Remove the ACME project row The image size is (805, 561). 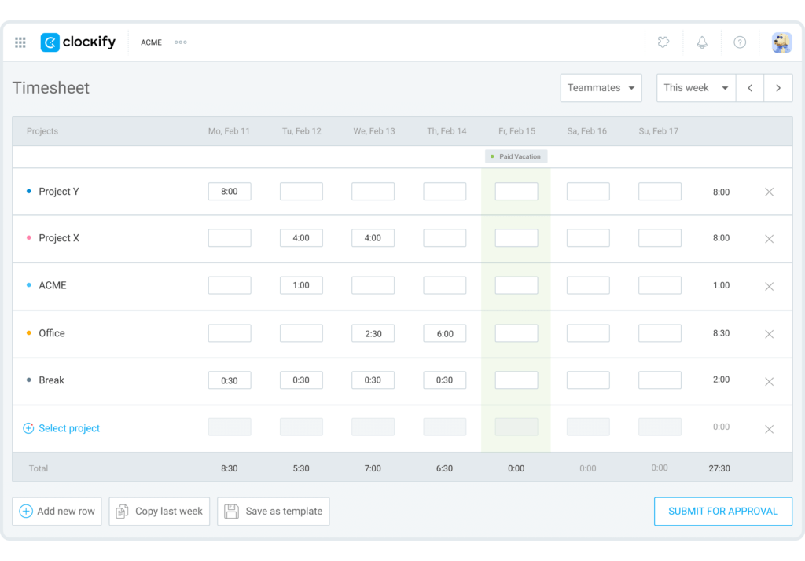[769, 286]
